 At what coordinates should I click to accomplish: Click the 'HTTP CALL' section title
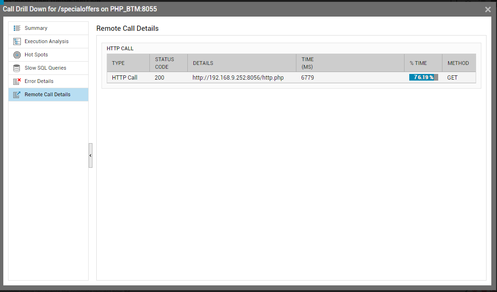click(120, 48)
